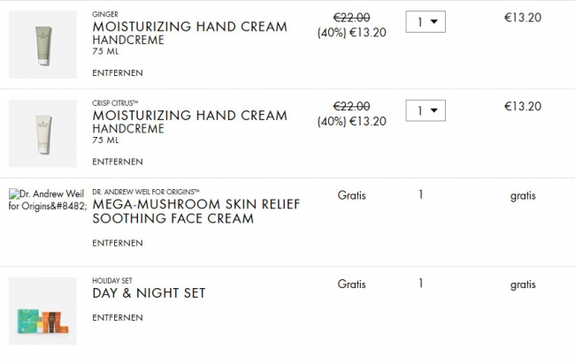
Task: Open the Ginger hand cream product image
Action: (x=42, y=44)
